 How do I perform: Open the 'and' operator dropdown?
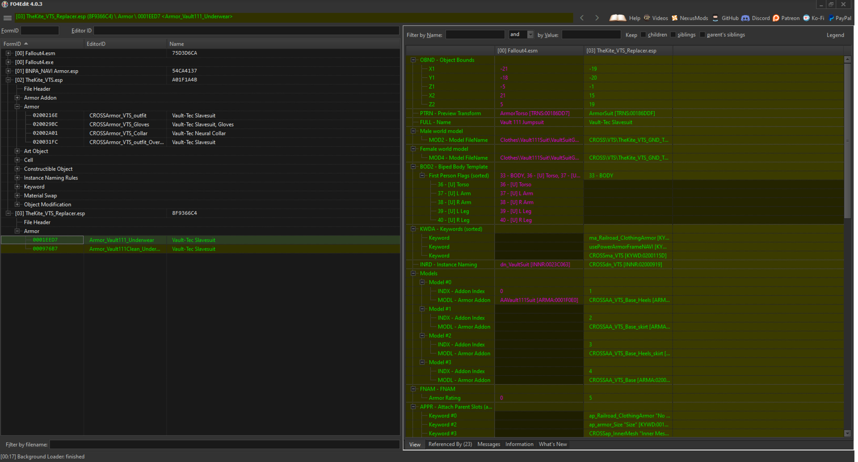click(x=530, y=35)
